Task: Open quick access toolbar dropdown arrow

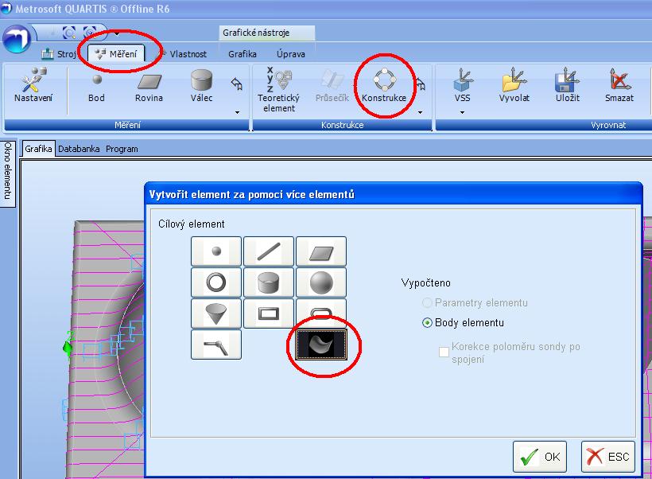Action: [x=117, y=33]
